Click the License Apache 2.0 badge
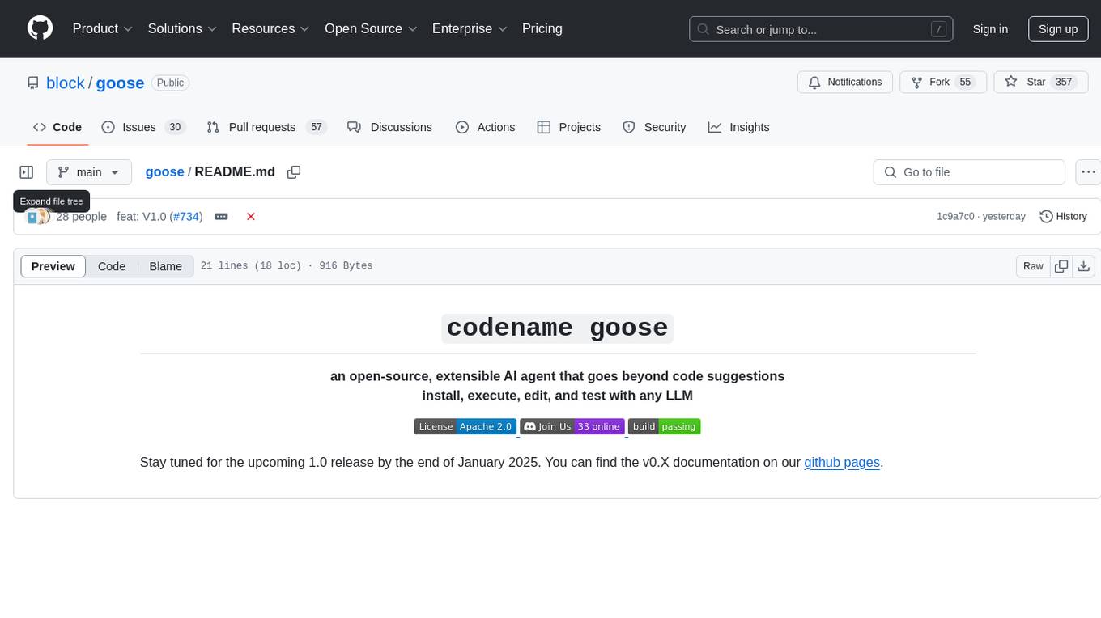Viewport: 1101px width, 618px height. tap(465, 426)
